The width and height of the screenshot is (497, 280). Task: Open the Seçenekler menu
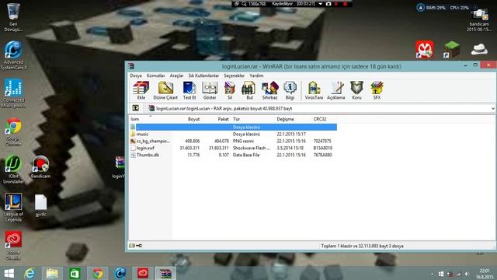pos(234,75)
